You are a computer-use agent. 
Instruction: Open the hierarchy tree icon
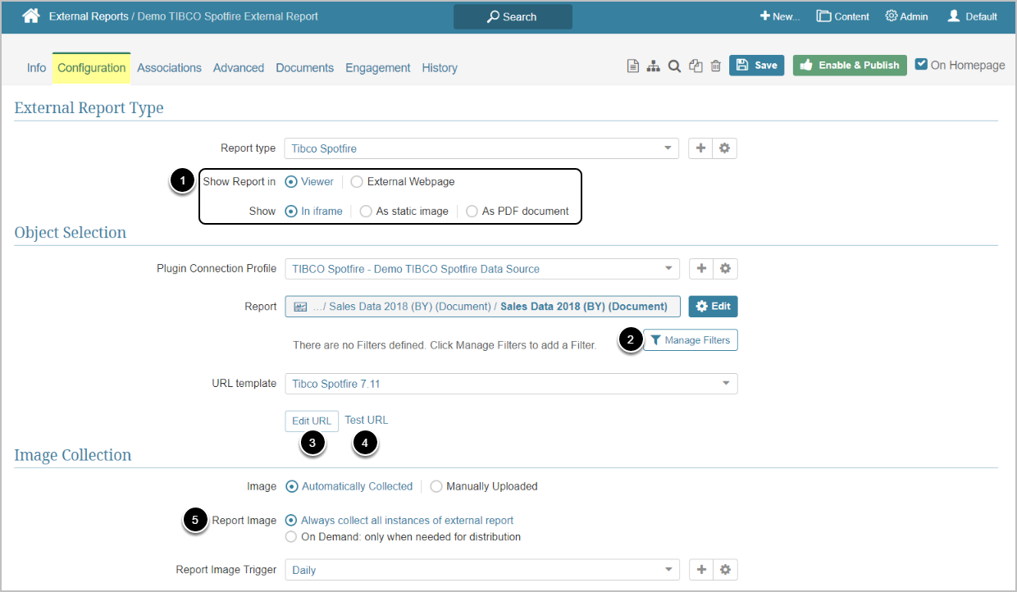coord(653,66)
